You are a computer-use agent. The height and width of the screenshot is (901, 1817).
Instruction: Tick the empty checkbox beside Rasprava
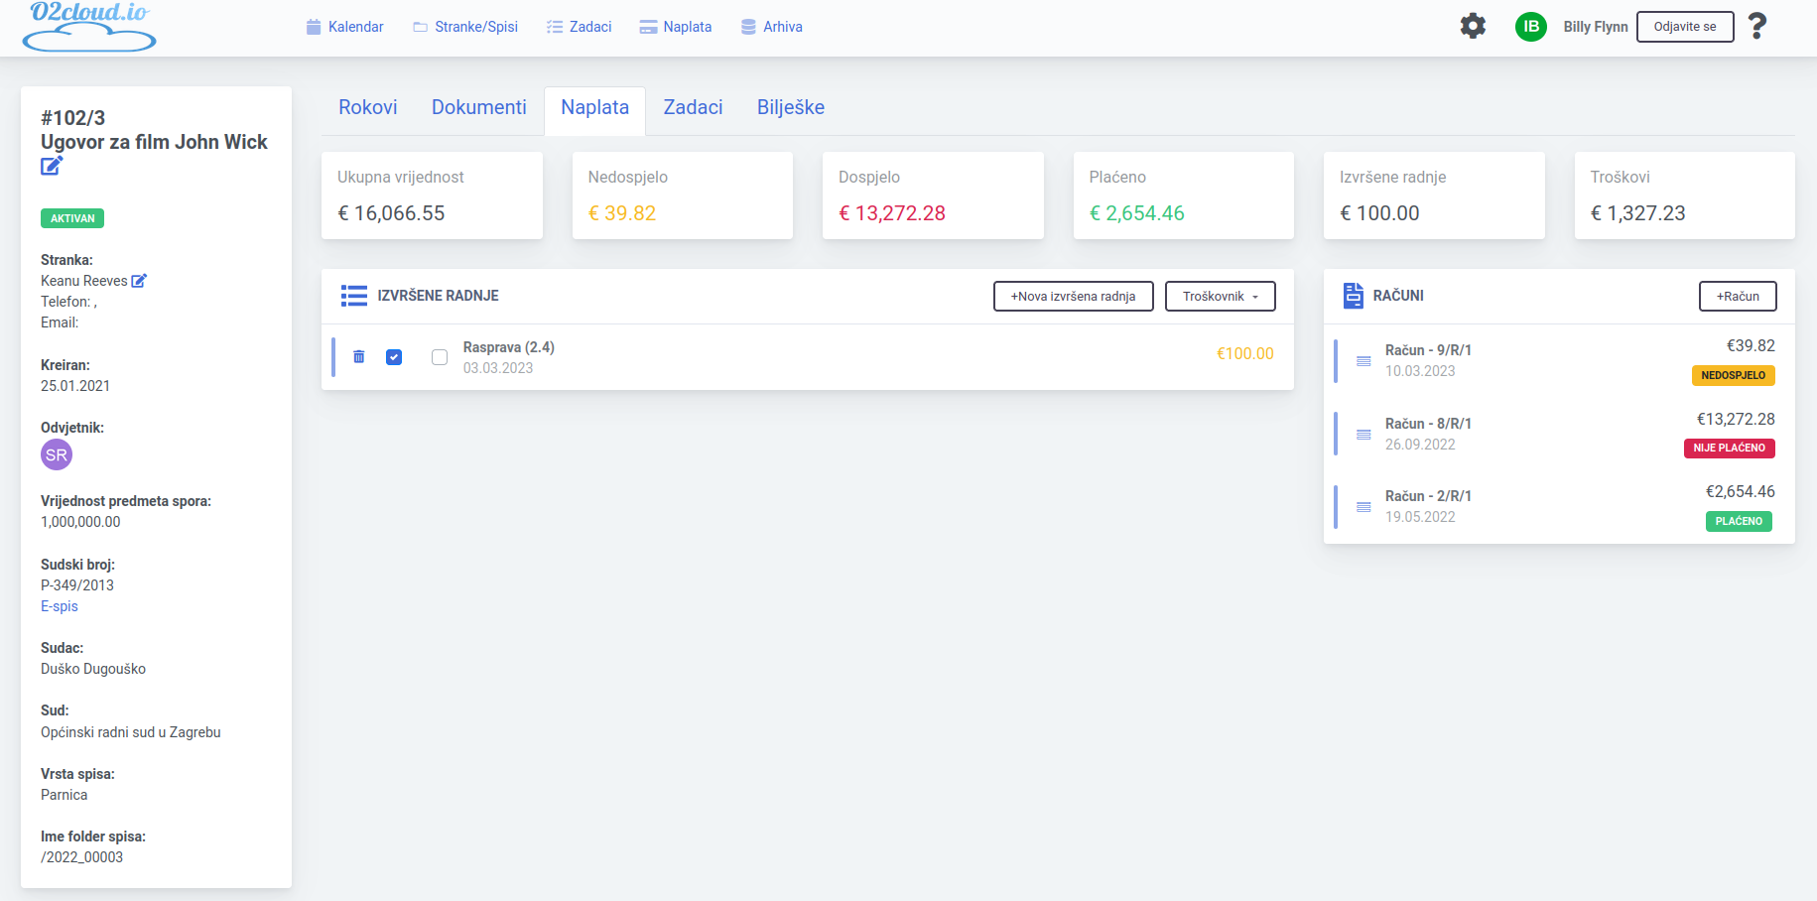click(440, 357)
